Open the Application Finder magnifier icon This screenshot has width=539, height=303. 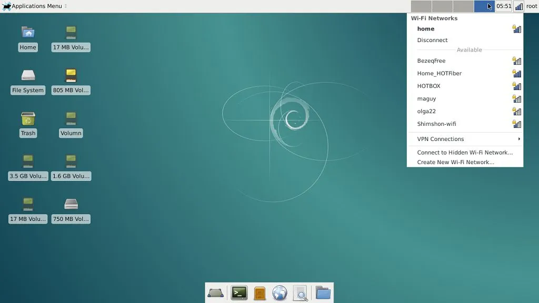300,292
